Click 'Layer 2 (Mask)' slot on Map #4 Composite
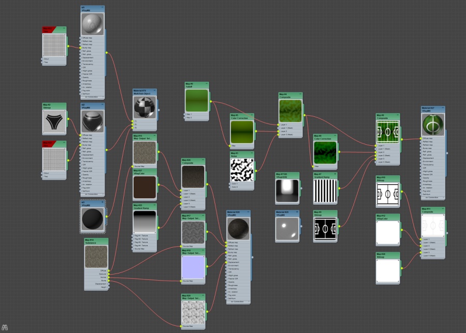The width and height of the screenshot is (466, 333). pos(290,134)
